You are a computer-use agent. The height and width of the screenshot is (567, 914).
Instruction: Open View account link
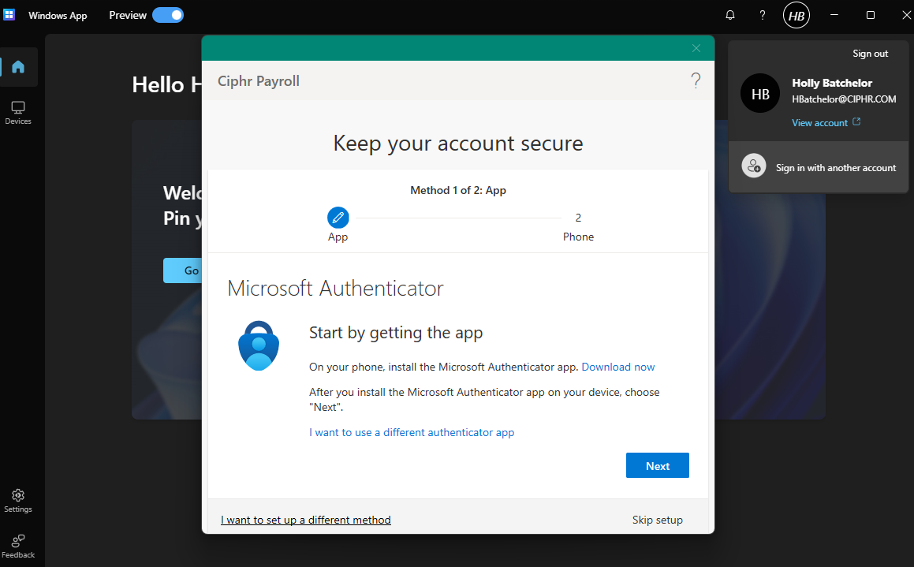(819, 123)
